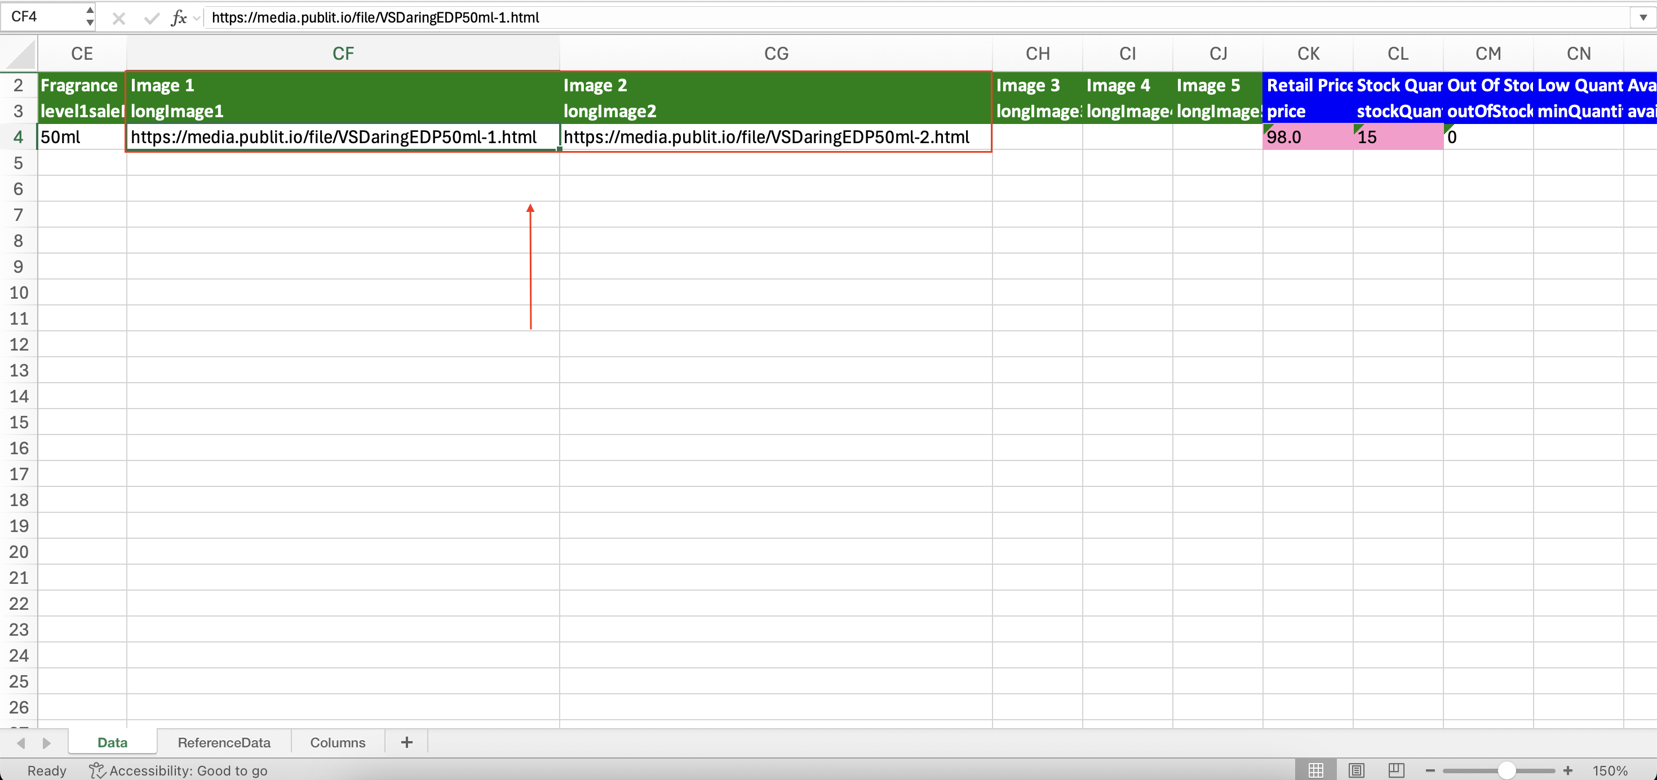Click the zoom out minus icon

point(1430,770)
